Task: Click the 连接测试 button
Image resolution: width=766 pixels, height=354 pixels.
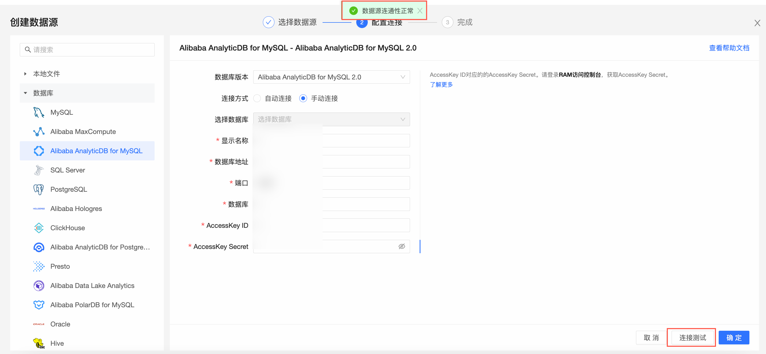Action: point(692,338)
